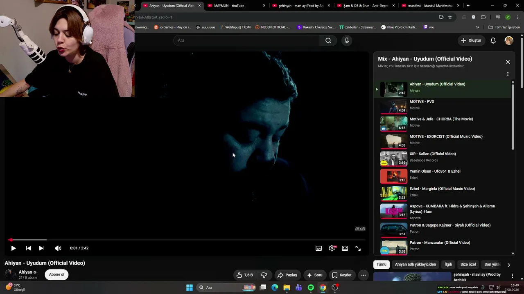Skip to the next video in player
The height and width of the screenshot is (294, 524).
41,248
